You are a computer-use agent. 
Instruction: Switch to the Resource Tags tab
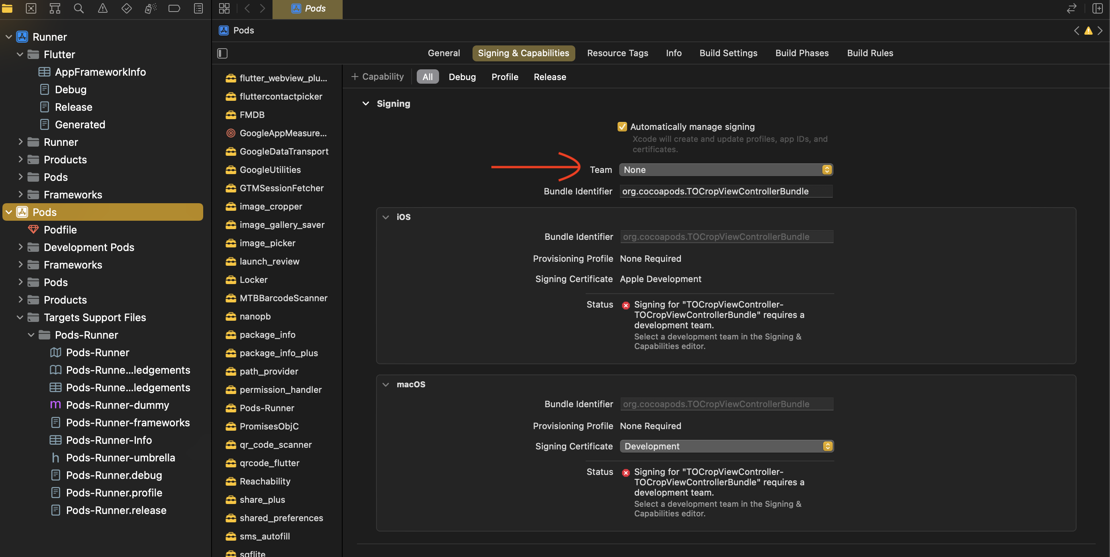point(618,53)
